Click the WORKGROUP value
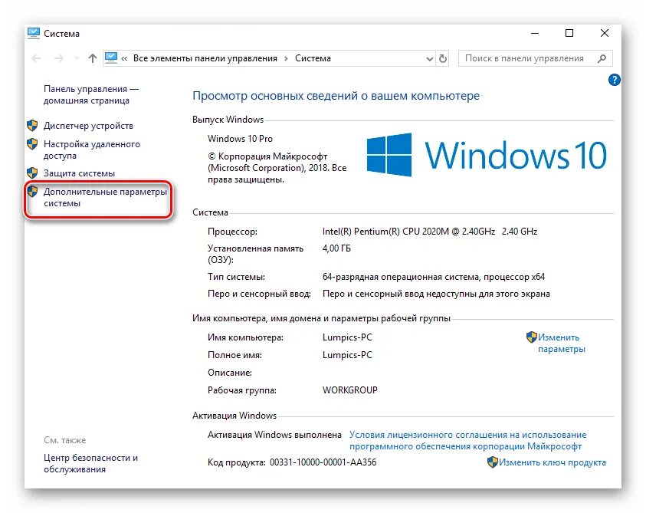Viewport: 646px width, 513px height. [349, 390]
